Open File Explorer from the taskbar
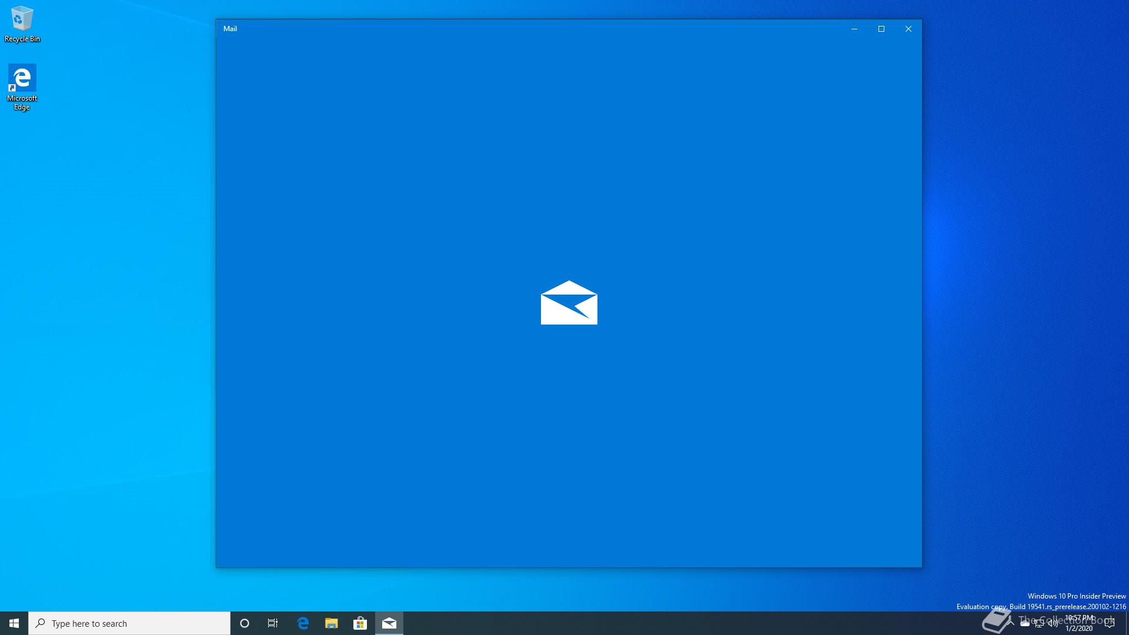This screenshot has width=1129, height=635. [x=332, y=623]
